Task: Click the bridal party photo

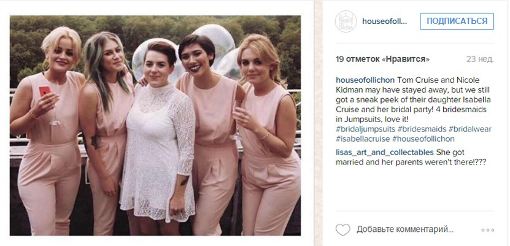Action: tap(155, 125)
